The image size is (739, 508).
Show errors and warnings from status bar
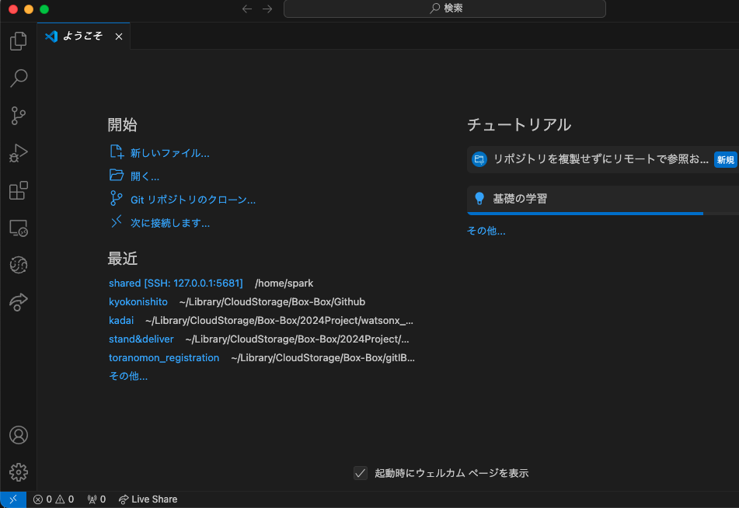54,499
